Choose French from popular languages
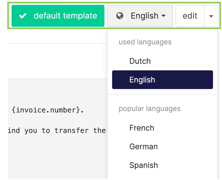This screenshot has height=180, width=222. tap(162, 128)
